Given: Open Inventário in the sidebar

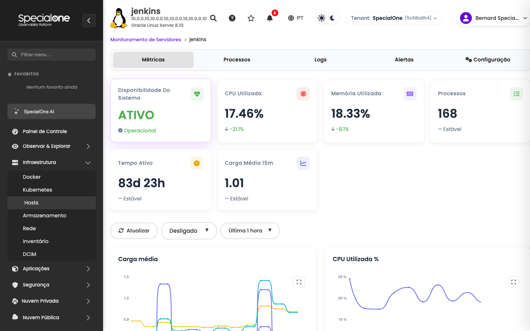Looking at the screenshot, I should click(52, 241).
